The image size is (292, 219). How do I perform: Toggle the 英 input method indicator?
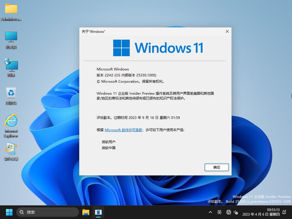click(x=219, y=212)
